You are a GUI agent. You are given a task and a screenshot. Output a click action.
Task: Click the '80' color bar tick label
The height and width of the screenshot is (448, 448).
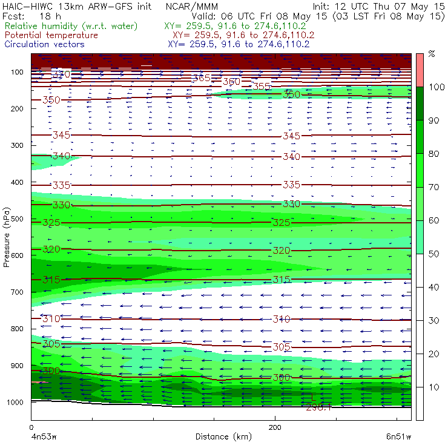pos(433,154)
